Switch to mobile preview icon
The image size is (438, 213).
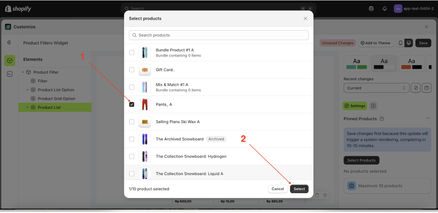[x=401, y=43]
